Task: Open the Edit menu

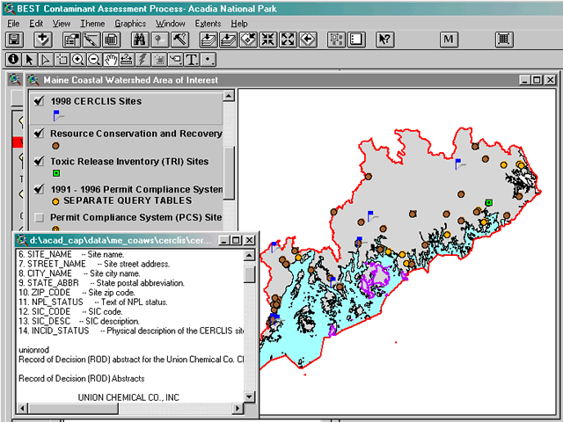Action: pyautogui.click(x=36, y=24)
